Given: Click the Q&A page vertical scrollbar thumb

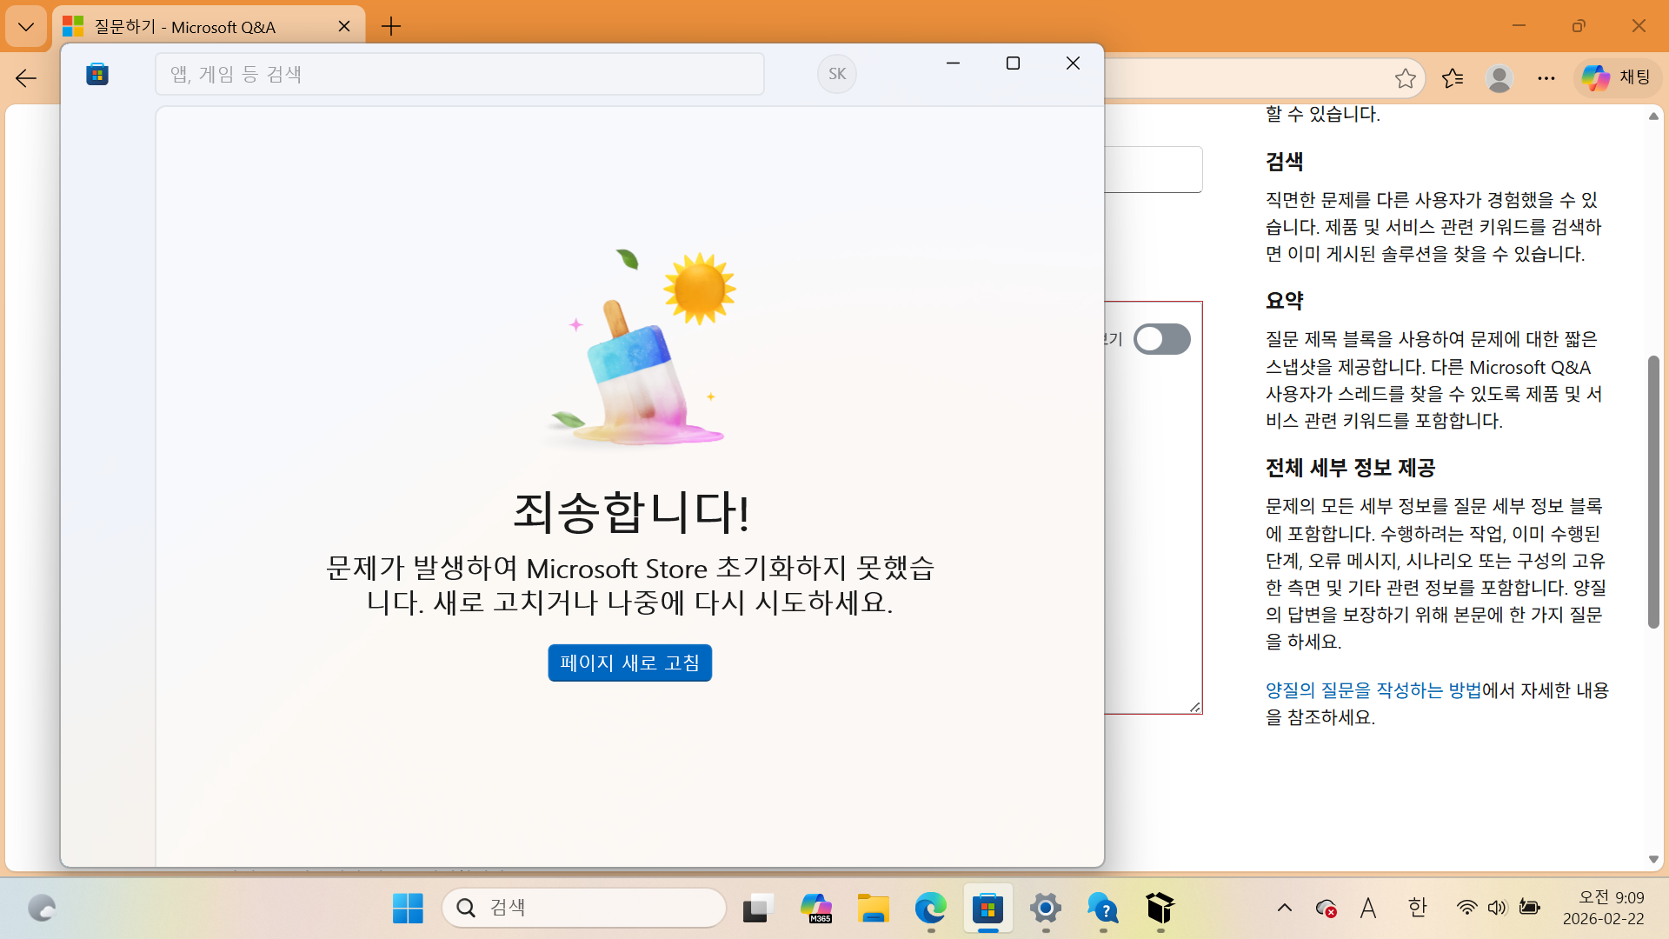Looking at the screenshot, I should click(x=1653, y=491).
